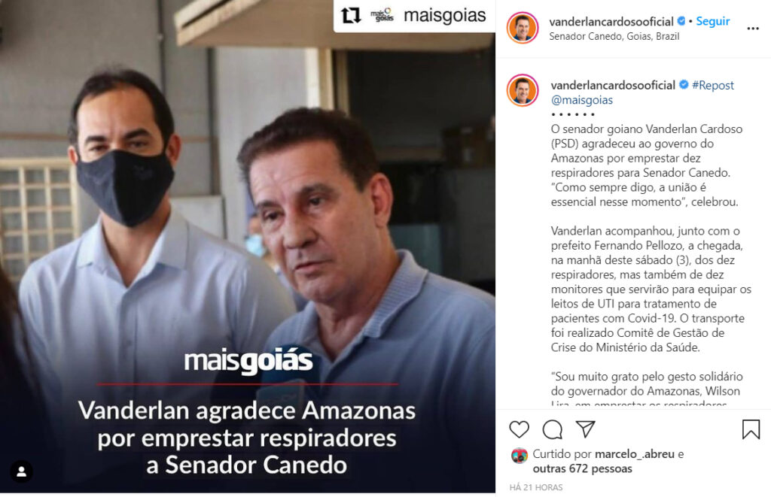Open comments with the speech bubble icon
This screenshot has height=497, width=771.
point(552,430)
